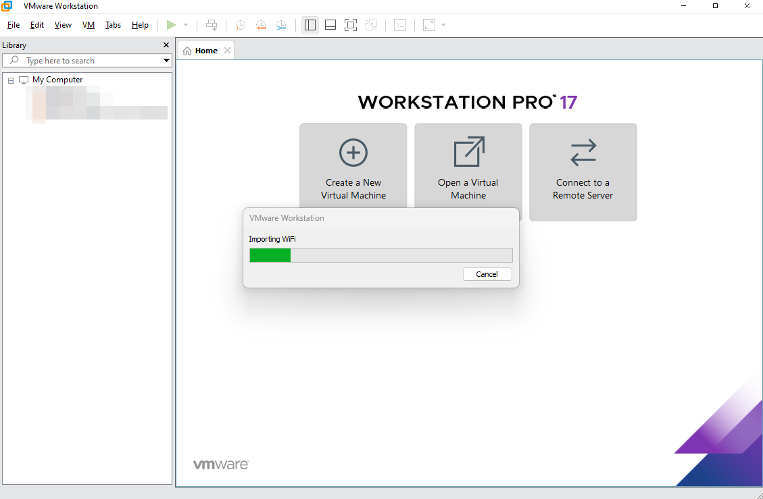
Task: Cancel the WiFi import
Action: tap(487, 274)
